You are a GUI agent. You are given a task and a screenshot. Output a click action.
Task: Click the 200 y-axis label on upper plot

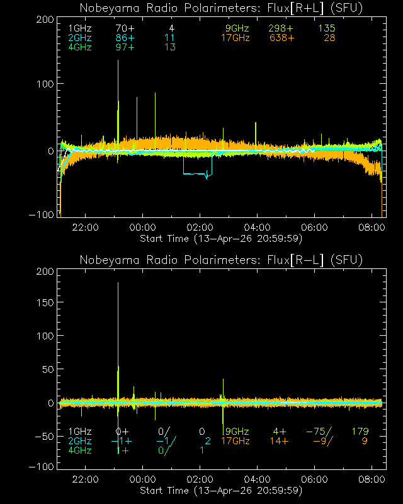tap(44, 20)
